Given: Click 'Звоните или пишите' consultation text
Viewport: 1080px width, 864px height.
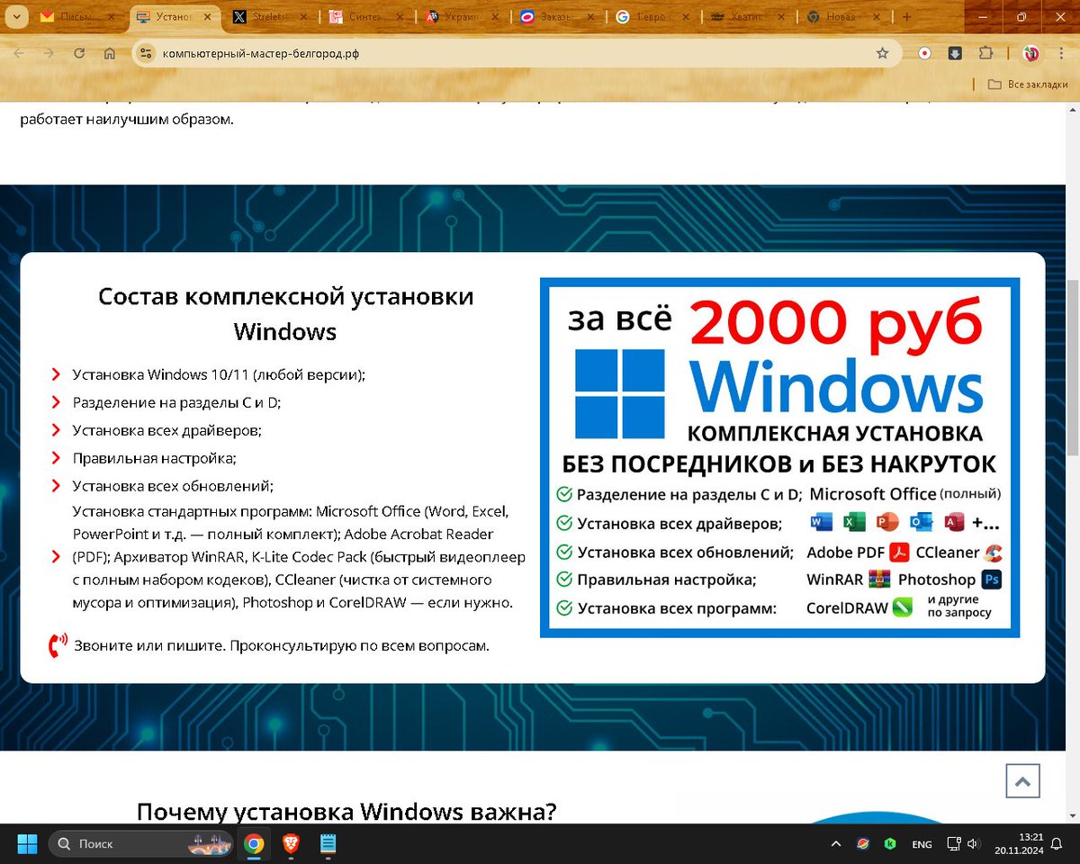Looking at the screenshot, I should click(282, 645).
